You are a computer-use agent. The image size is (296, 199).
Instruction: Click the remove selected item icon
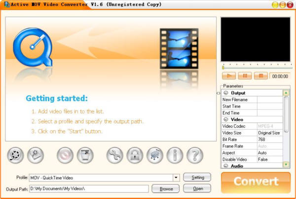(65, 155)
